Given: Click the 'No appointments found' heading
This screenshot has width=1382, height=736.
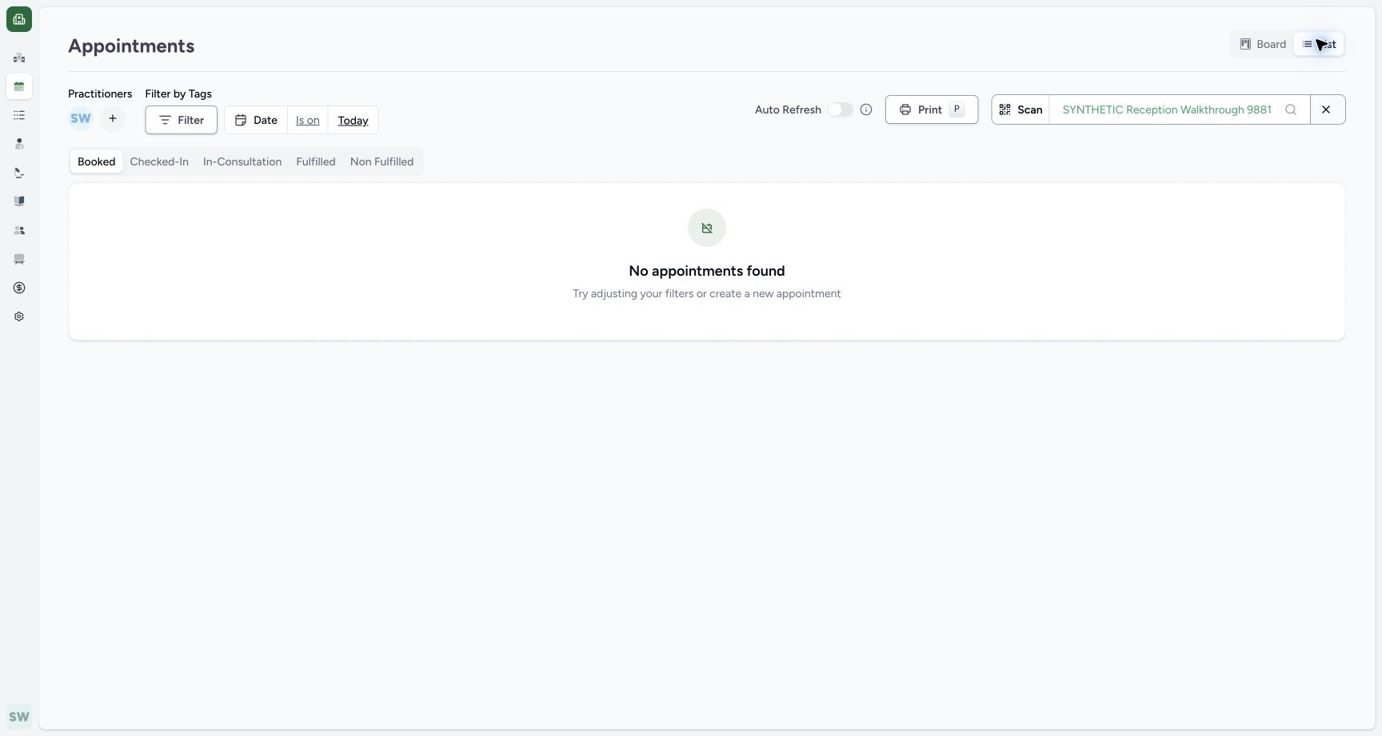Looking at the screenshot, I should pyautogui.click(x=707, y=271).
